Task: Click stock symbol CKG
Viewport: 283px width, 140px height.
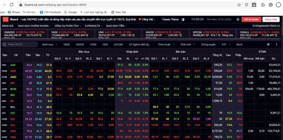Action: pos(13,137)
